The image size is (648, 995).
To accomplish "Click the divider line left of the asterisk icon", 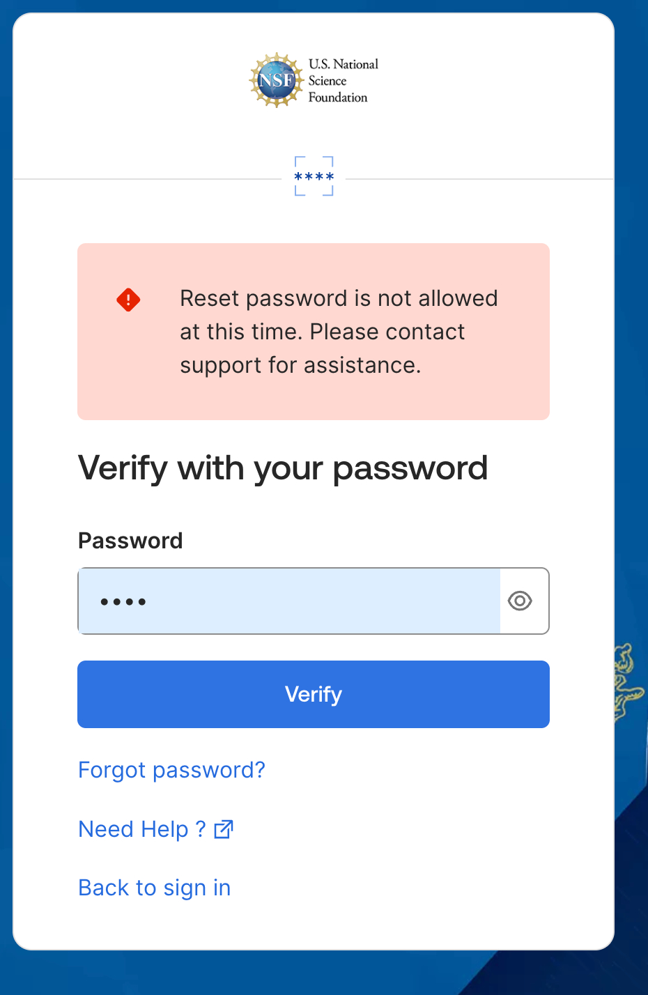I will tap(146, 179).
